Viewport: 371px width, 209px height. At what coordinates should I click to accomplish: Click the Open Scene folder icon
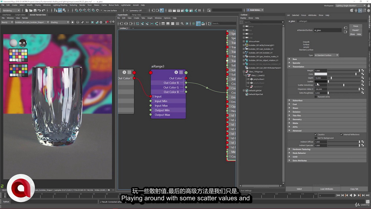[31, 10]
